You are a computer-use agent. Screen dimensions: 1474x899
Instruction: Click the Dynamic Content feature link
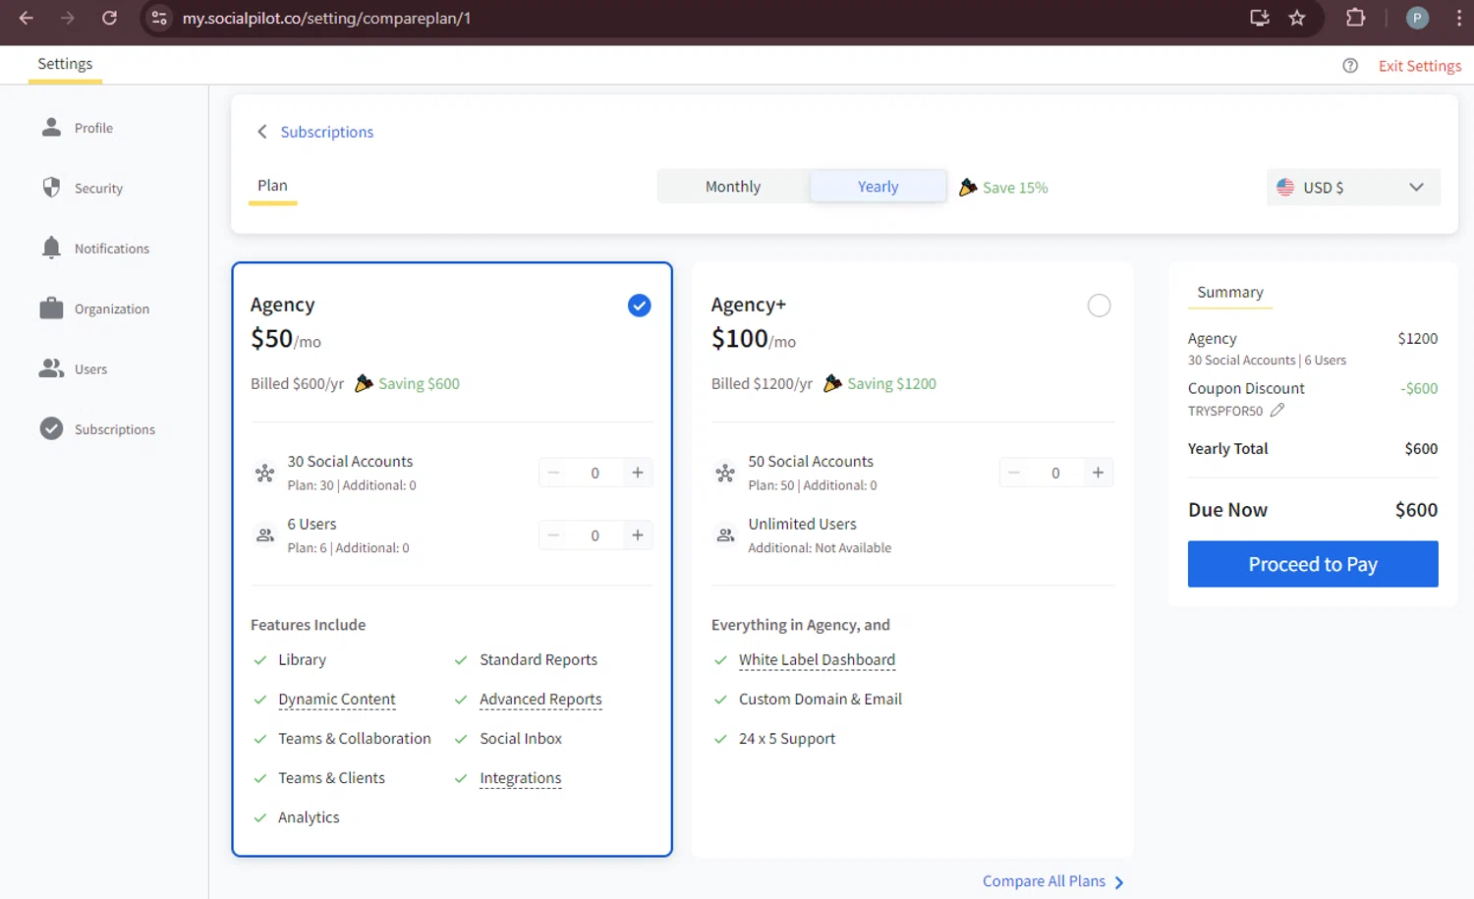coord(337,700)
